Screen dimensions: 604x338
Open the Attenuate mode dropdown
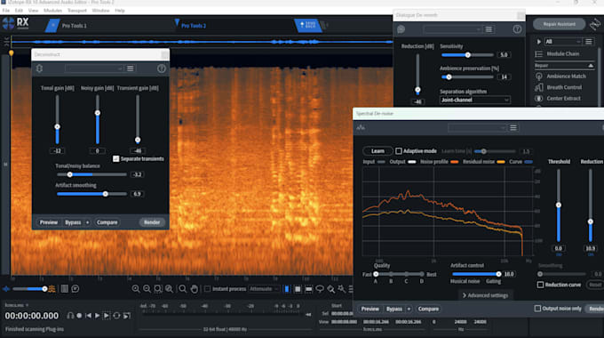coord(264,288)
